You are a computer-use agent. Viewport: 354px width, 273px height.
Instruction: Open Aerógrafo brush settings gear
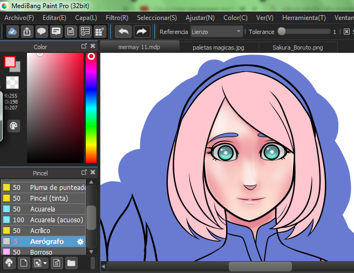point(80,242)
